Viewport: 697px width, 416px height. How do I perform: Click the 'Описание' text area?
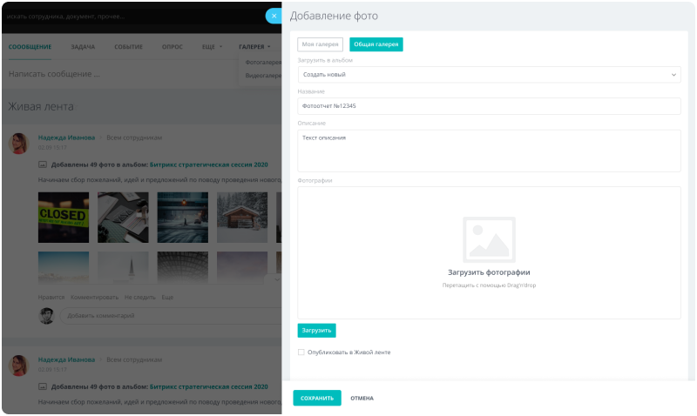point(489,151)
